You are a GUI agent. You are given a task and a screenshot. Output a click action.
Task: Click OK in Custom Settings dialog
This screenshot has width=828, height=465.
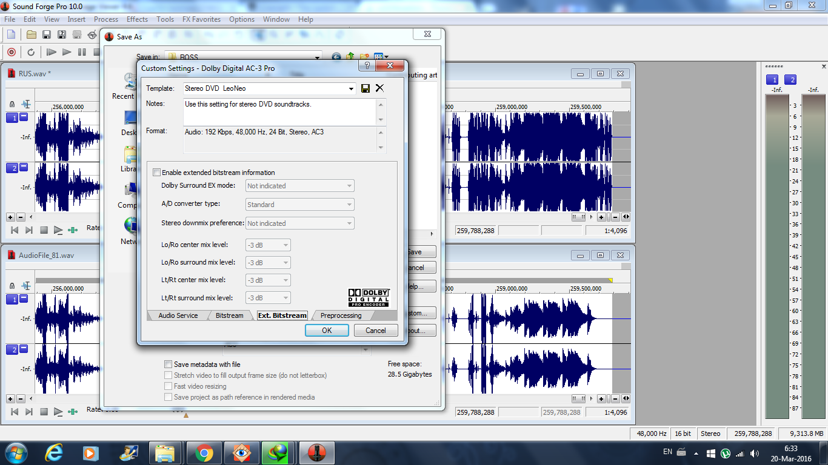[x=327, y=331]
